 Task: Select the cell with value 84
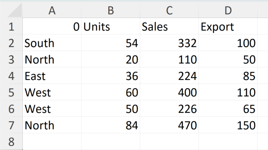(111, 125)
